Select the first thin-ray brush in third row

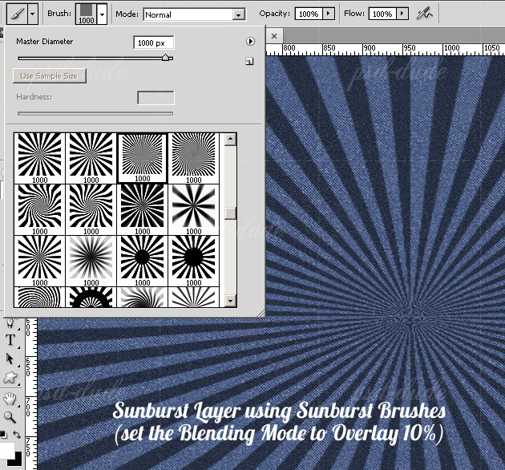click(39, 261)
